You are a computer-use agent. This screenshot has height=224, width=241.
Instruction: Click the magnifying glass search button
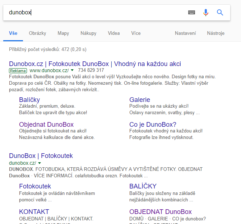pyautogui.click(x=220, y=13)
